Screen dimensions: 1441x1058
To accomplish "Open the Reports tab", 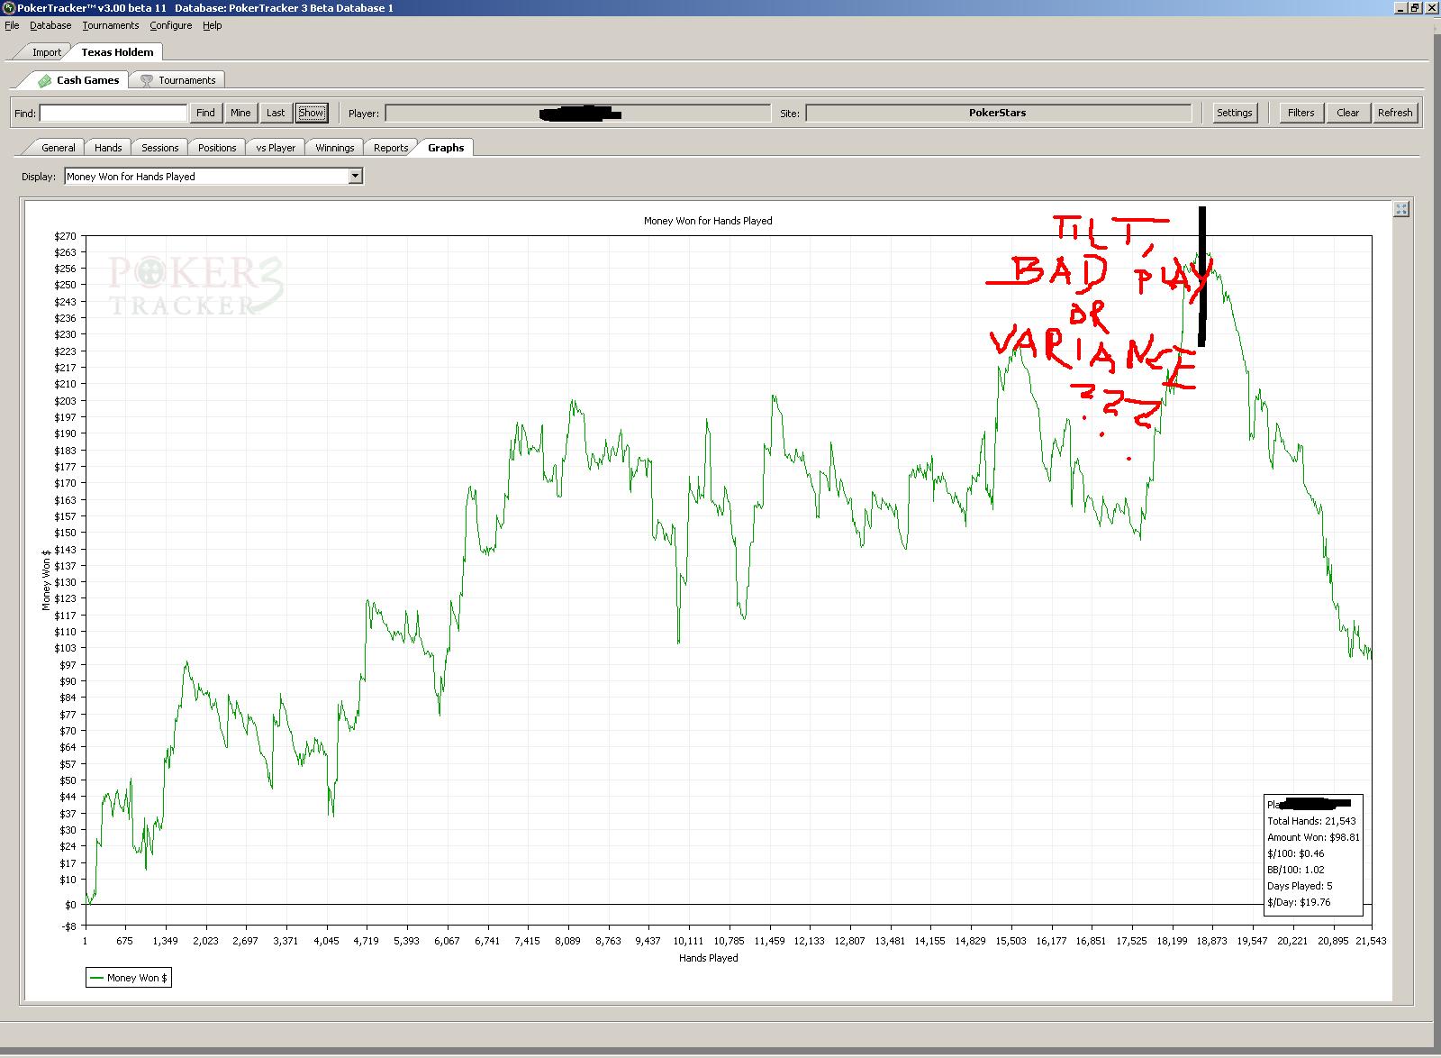I will (x=391, y=148).
